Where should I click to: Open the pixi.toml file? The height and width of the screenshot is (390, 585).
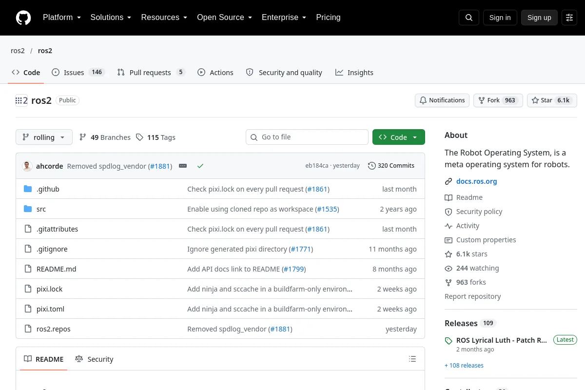pyautogui.click(x=50, y=309)
